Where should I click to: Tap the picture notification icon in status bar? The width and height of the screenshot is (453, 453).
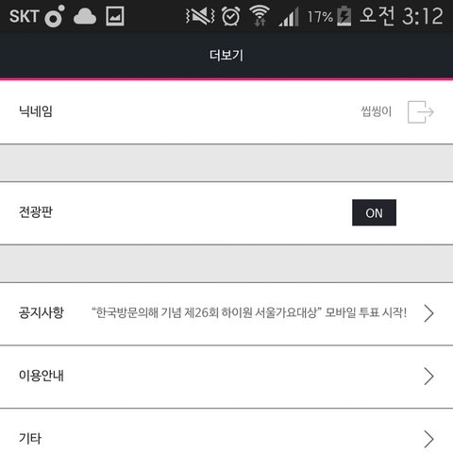click(115, 16)
